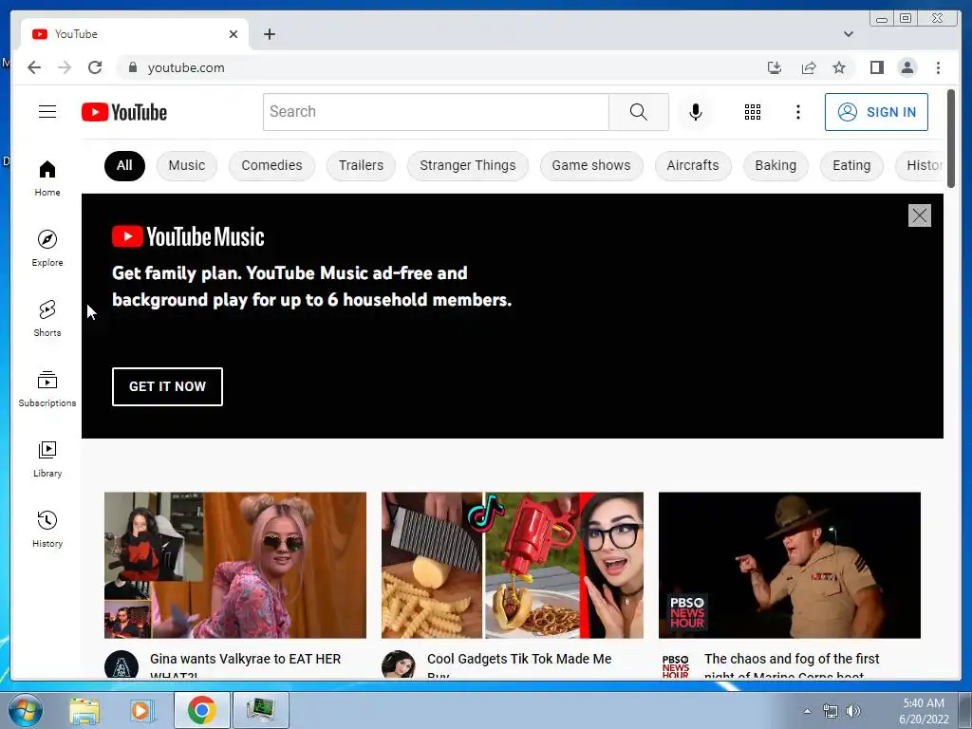The height and width of the screenshot is (729, 972).
Task: Open the Gina wants Valkyrae video title
Action: (x=246, y=665)
